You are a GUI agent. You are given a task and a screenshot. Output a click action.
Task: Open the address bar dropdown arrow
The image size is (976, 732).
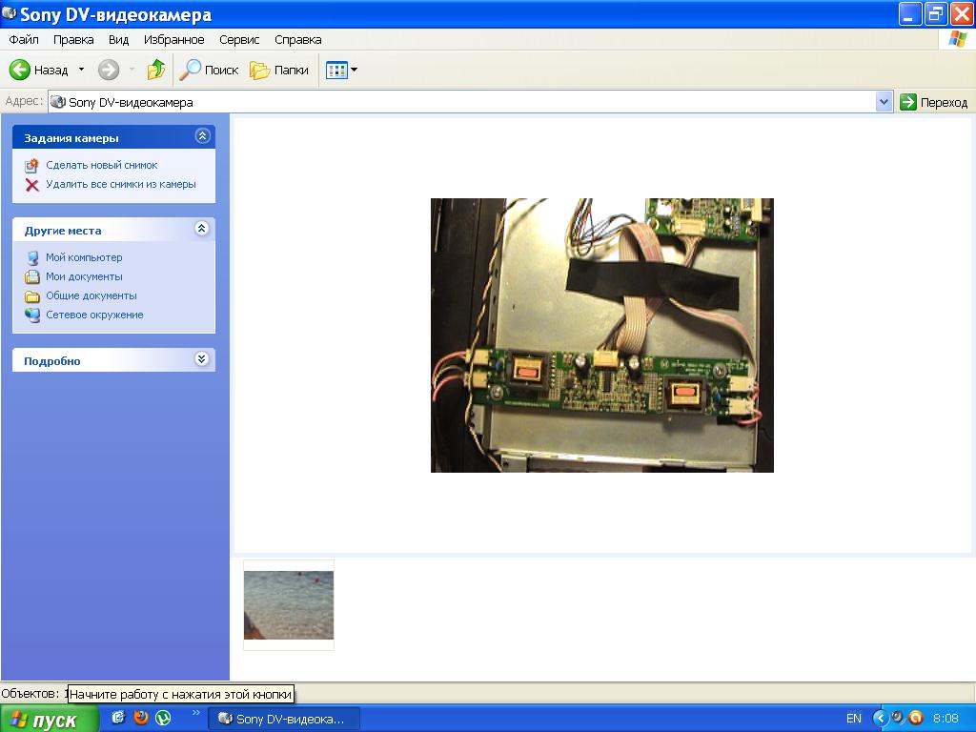pos(884,102)
